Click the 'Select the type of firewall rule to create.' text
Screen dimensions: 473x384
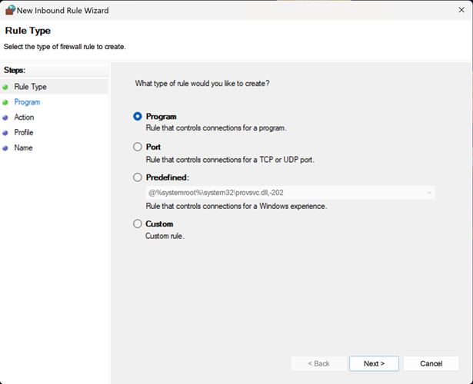point(65,47)
